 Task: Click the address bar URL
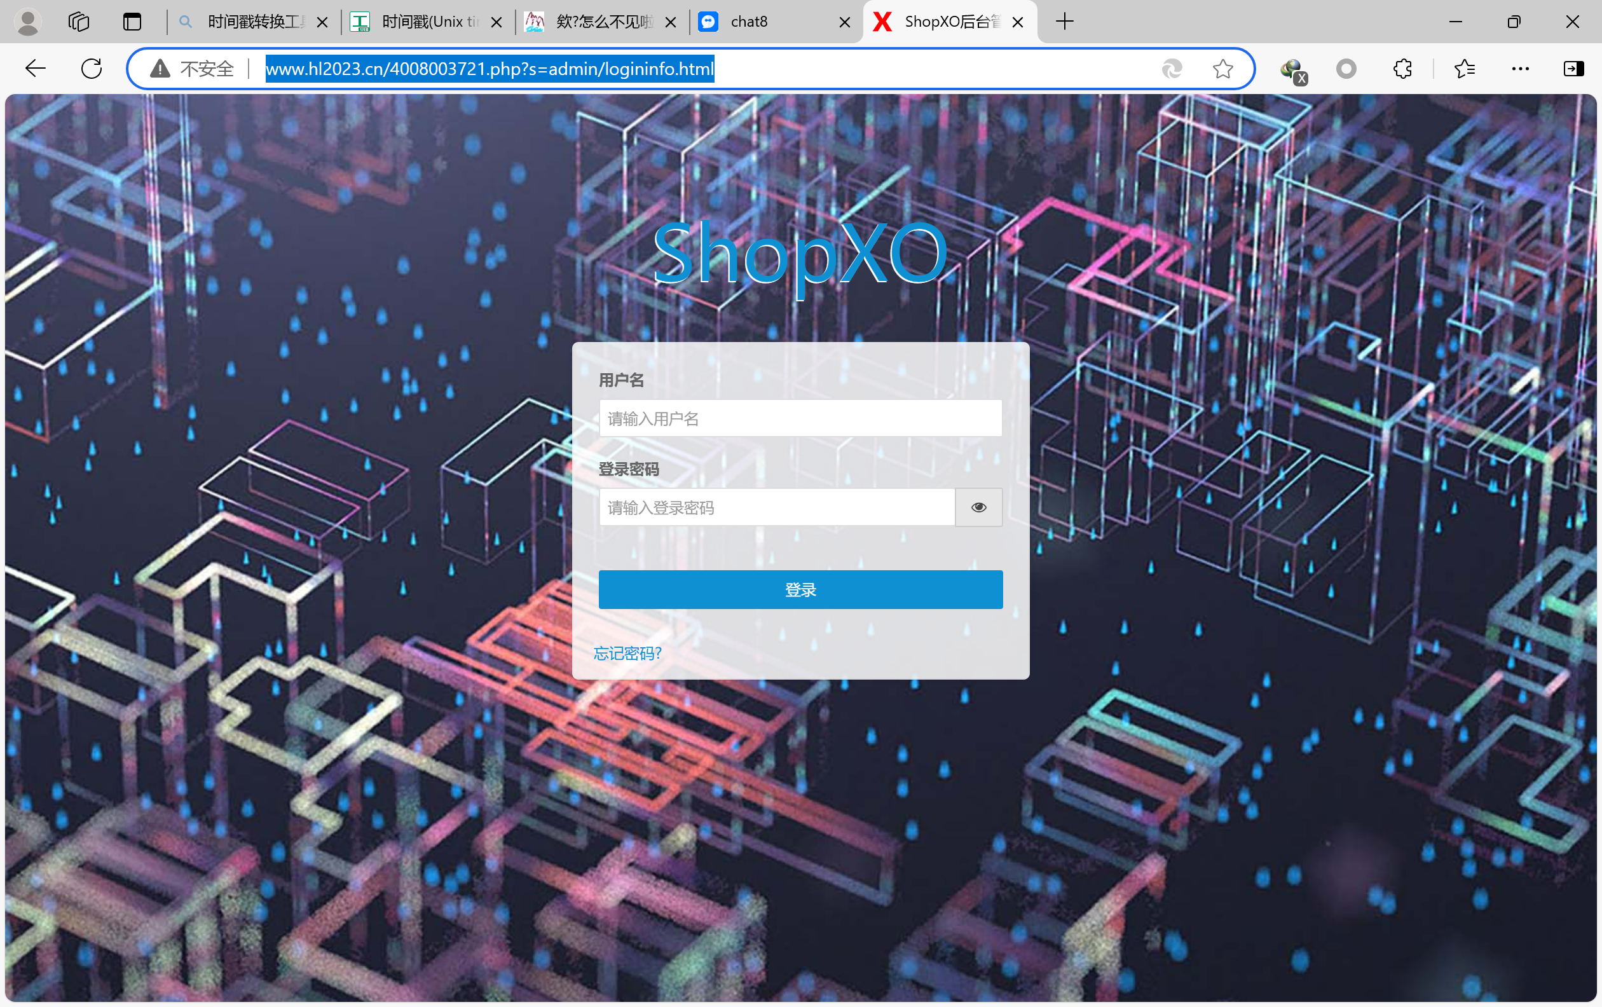[489, 69]
